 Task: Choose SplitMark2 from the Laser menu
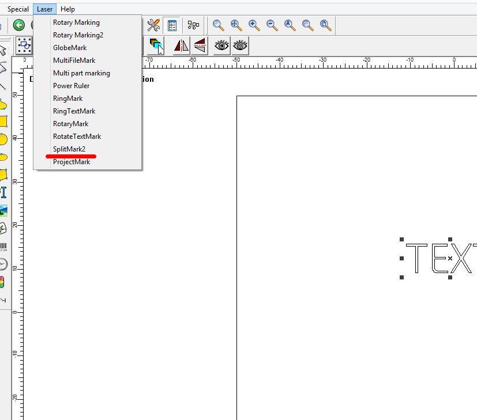coord(69,149)
